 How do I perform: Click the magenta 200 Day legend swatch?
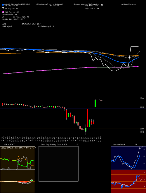click(x=3, y=12)
